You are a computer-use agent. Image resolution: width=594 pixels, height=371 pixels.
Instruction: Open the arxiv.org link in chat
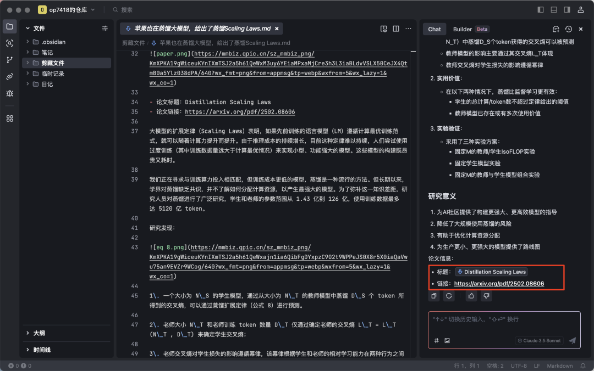click(499, 284)
